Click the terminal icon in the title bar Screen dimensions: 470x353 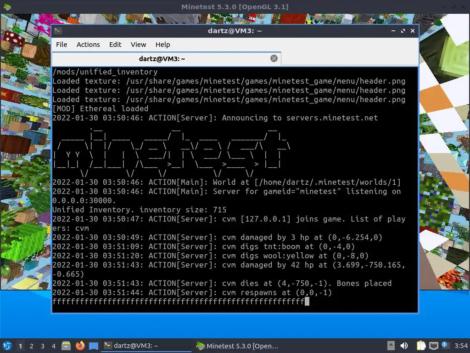point(58,31)
